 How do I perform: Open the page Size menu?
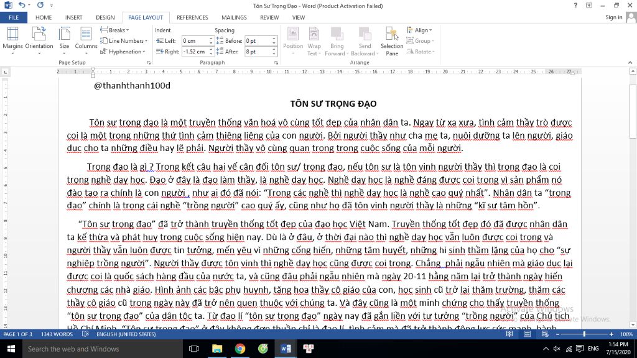pos(64,40)
